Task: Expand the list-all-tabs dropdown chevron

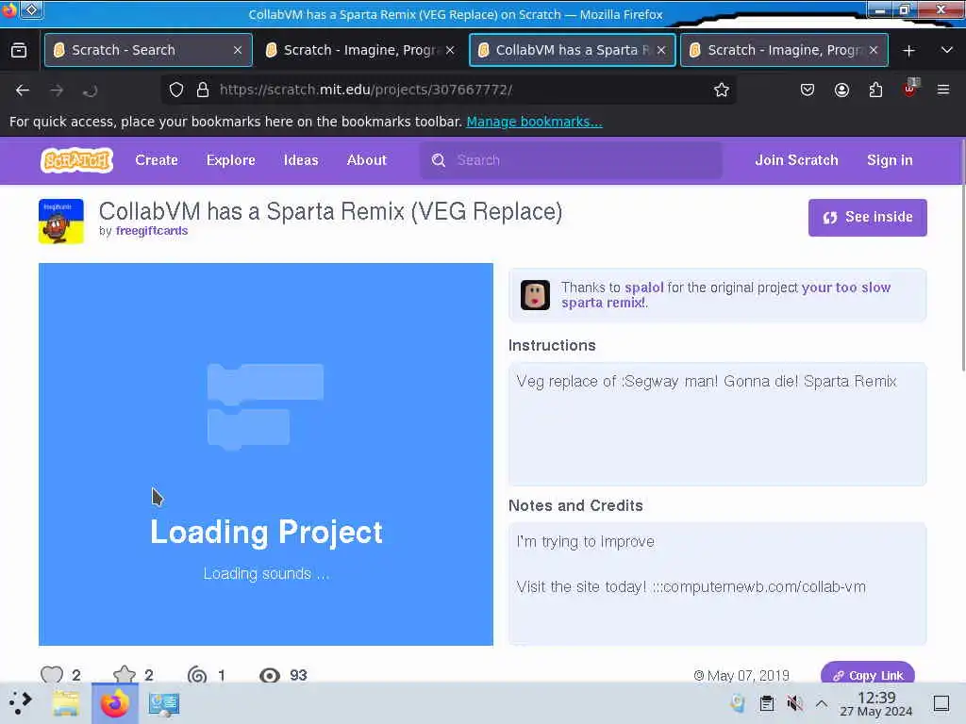Action: 947,50
